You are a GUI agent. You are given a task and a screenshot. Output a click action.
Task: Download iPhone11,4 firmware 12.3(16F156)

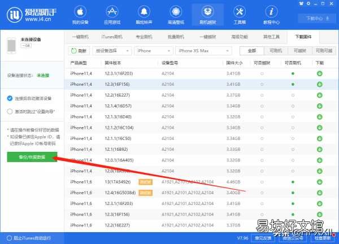coord(320,84)
